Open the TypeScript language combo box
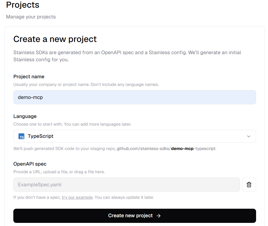This screenshot has width=268, height=226. click(134, 136)
